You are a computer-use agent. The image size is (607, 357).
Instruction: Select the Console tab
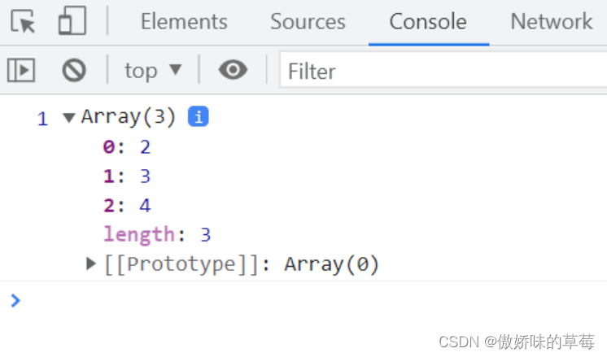pos(428,22)
